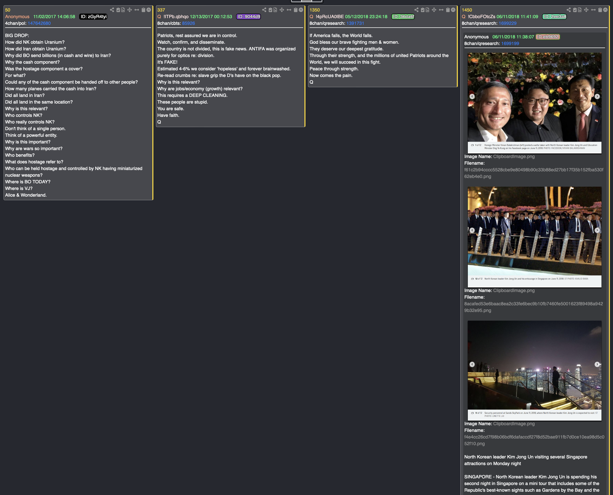Click post number 50 heading
Image resolution: width=613 pixels, height=495 pixels.
point(8,10)
